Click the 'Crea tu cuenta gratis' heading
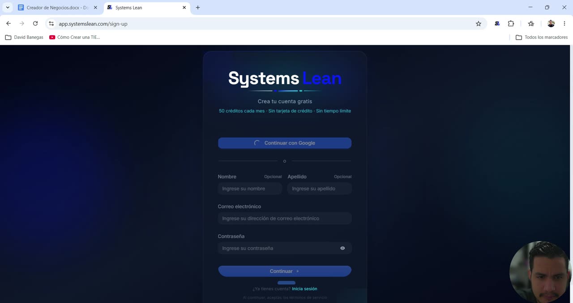Viewport: 573px width, 303px height. pyautogui.click(x=285, y=101)
